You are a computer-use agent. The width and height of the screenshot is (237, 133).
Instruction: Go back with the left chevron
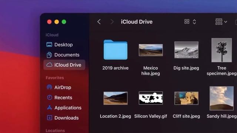pos(99,22)
